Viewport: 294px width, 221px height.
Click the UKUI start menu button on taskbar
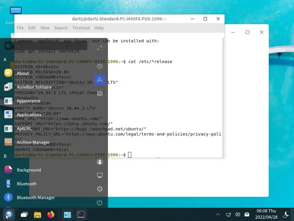click(9, 214)
